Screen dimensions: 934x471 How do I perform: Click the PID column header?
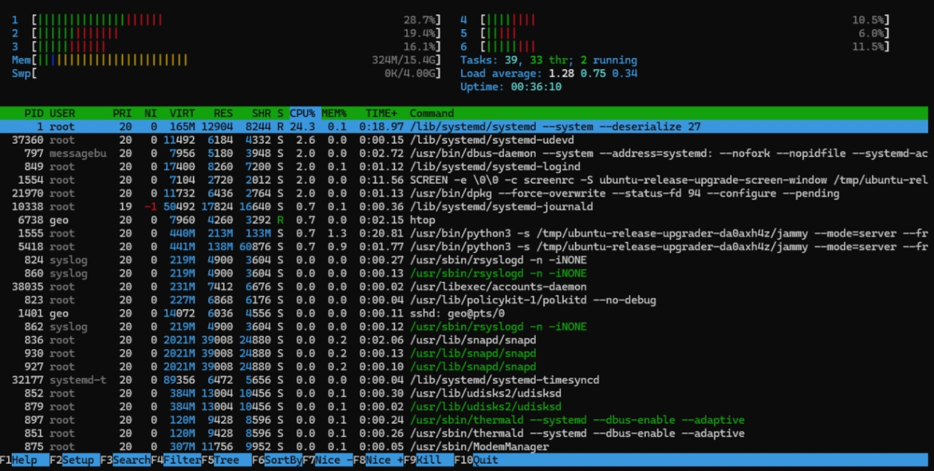(x=34, y=113)
